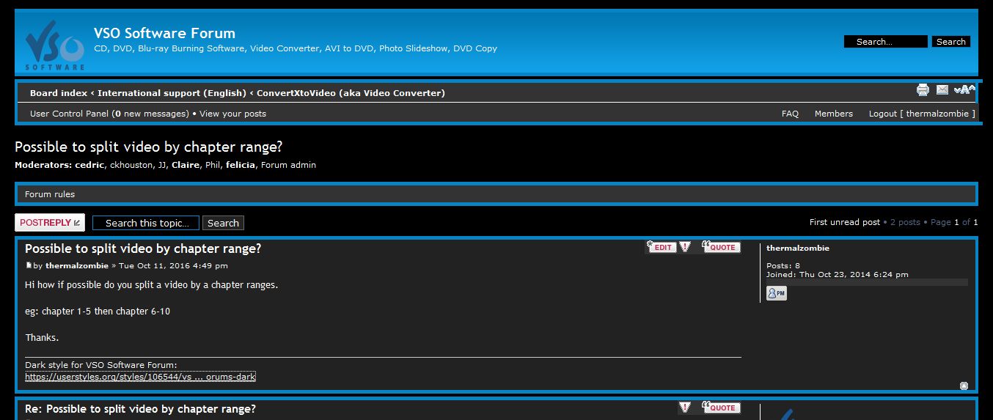This screenshot has height=420, width=993.
Task: Click 'Joined: Thu Oct 23, 2014 6:24 pm' text
Action: click(x=838, y=274)
